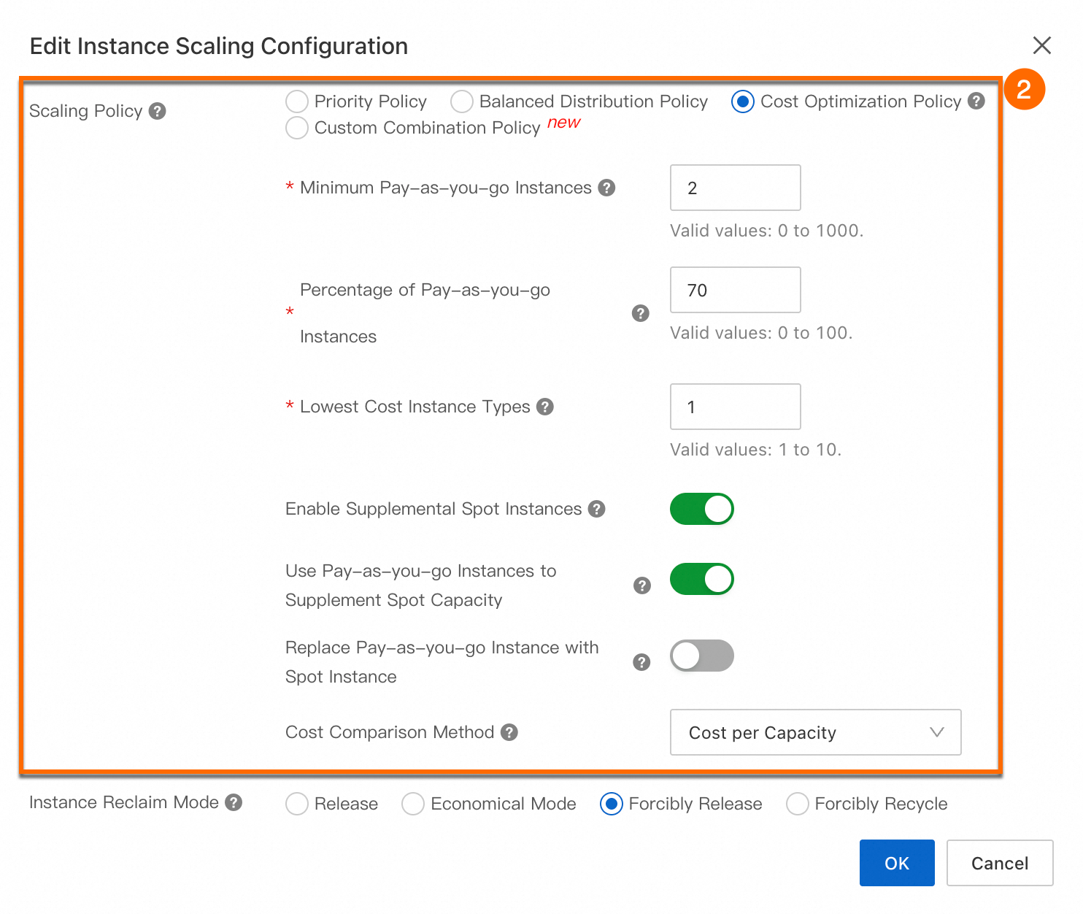
Task: Click help icon beside Cost Optimization Policy
Action: (x=976, y=101)
